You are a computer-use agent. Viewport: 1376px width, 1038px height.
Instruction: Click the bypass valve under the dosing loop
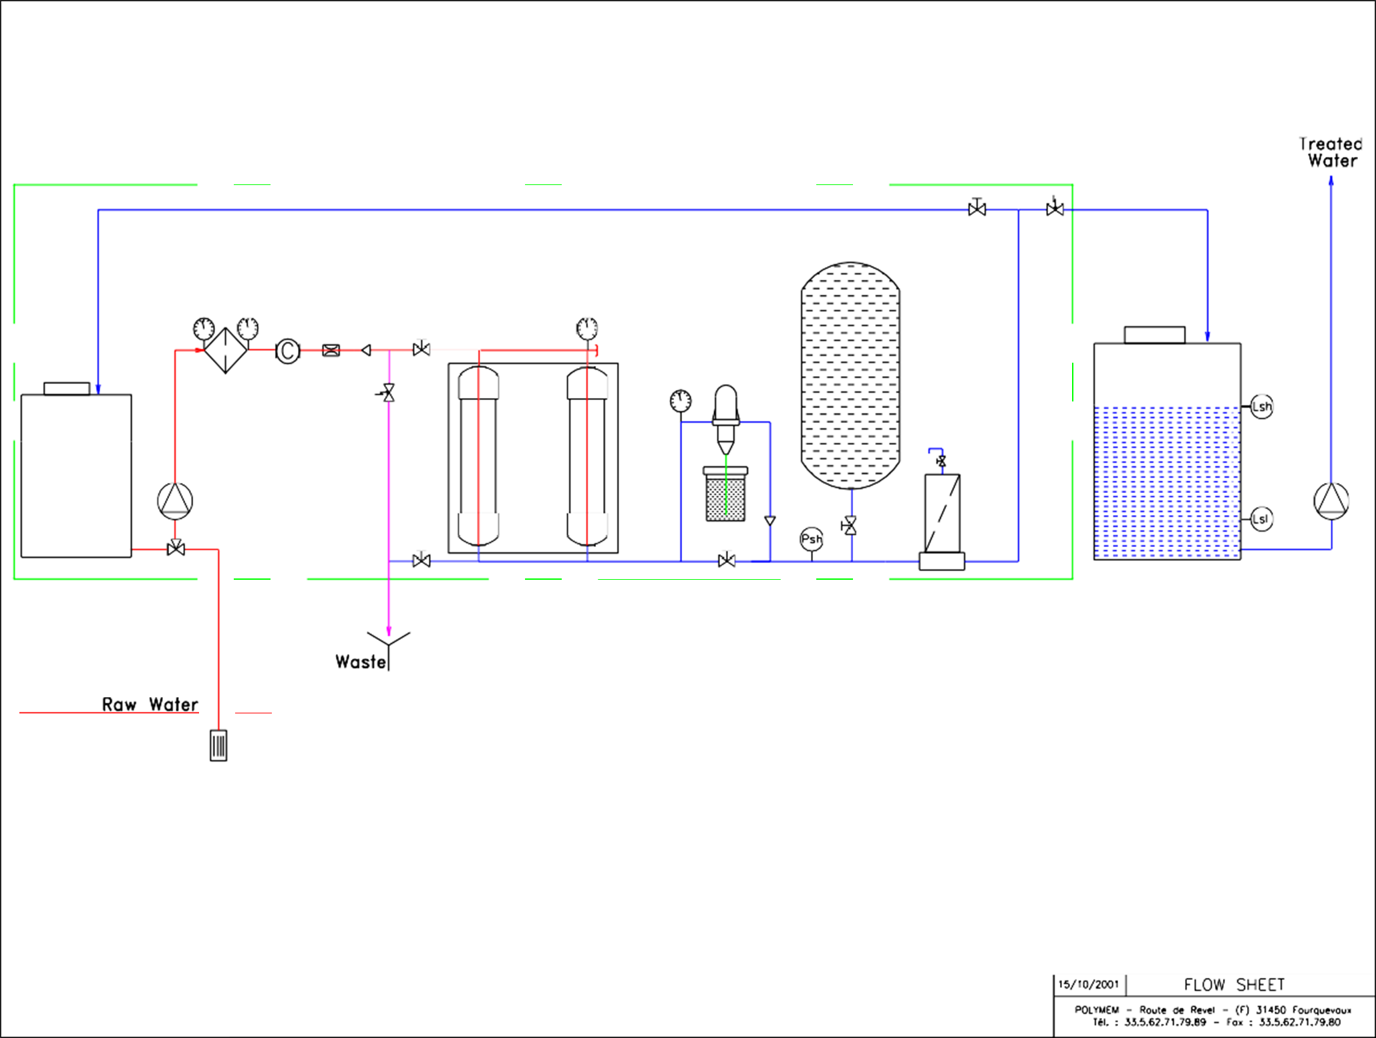click(x=727, y=560)
